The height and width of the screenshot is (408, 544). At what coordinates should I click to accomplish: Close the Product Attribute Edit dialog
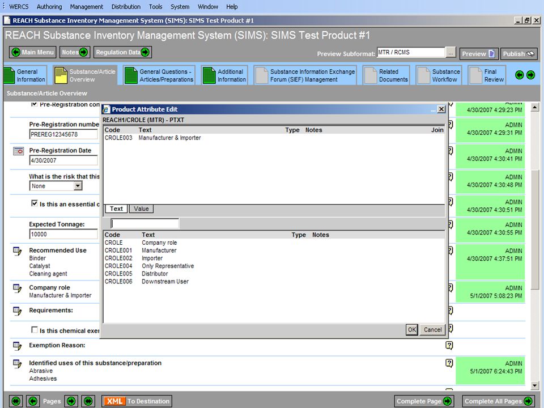[441, 109]
